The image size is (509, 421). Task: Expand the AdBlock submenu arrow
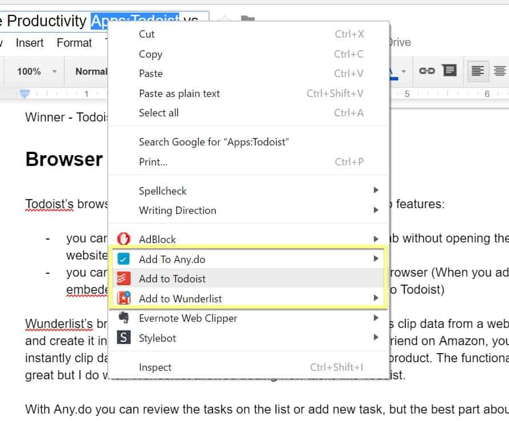point(375,239)
